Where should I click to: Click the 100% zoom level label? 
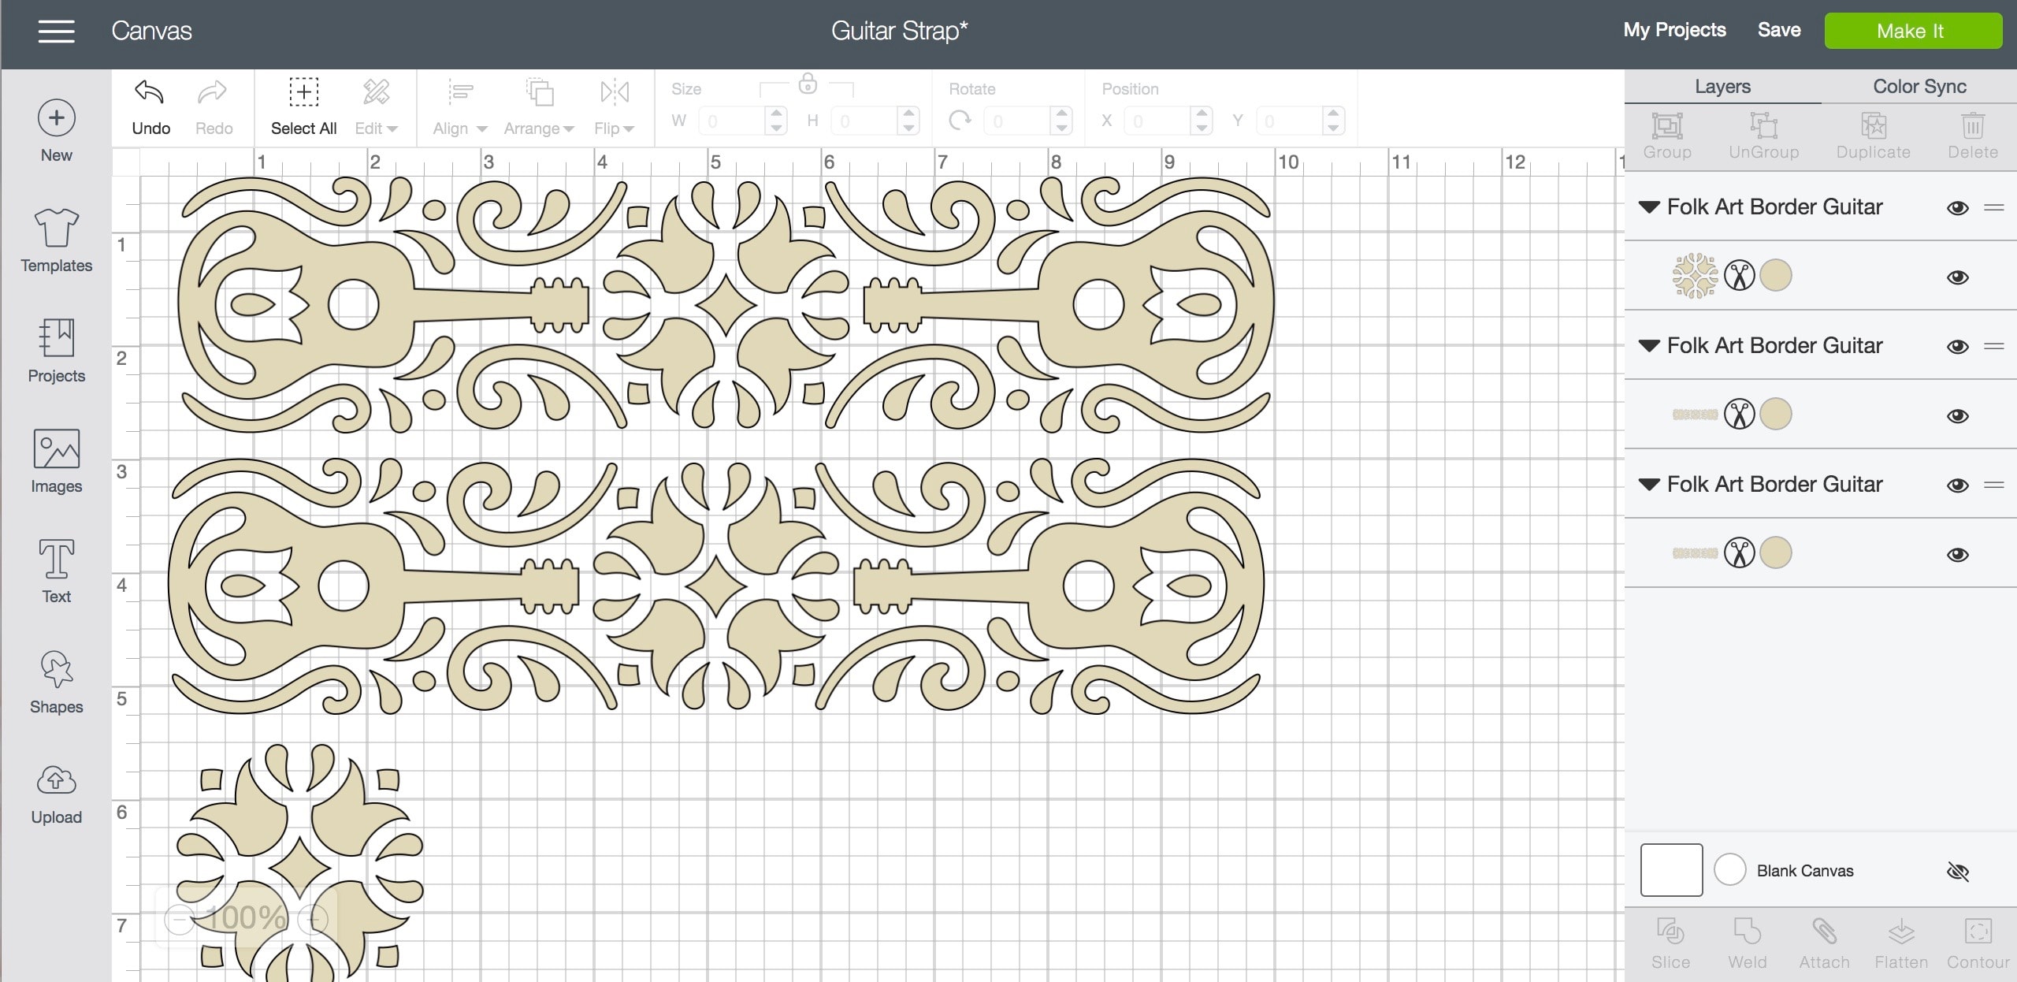pos(246,918)
